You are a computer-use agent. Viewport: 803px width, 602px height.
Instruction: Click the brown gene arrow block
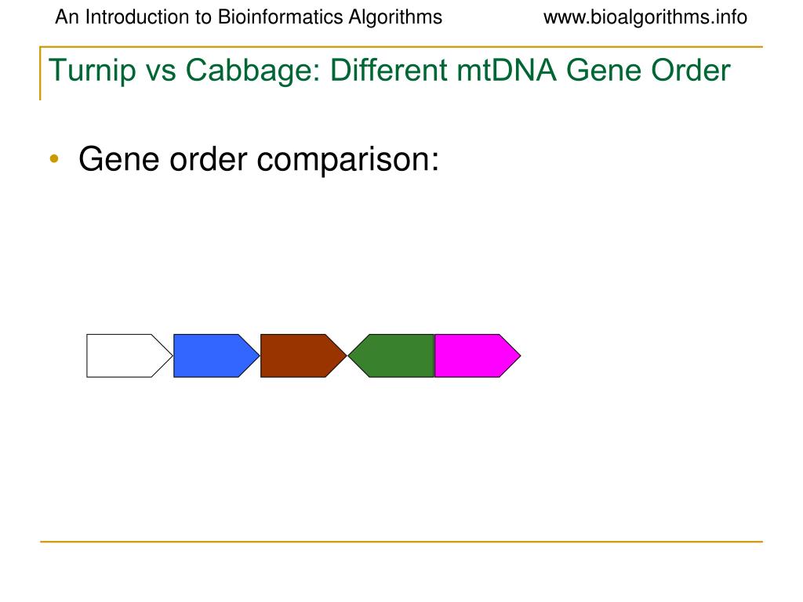[303, 356]
